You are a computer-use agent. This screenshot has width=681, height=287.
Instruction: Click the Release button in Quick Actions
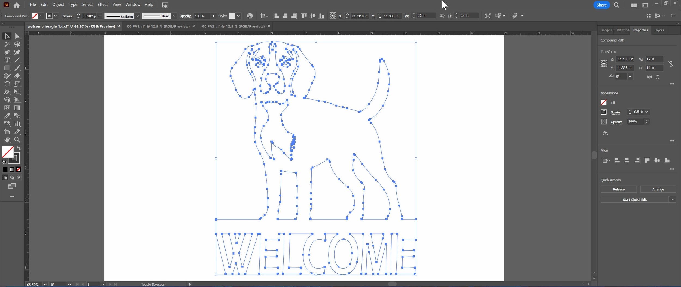click(619, 189)
